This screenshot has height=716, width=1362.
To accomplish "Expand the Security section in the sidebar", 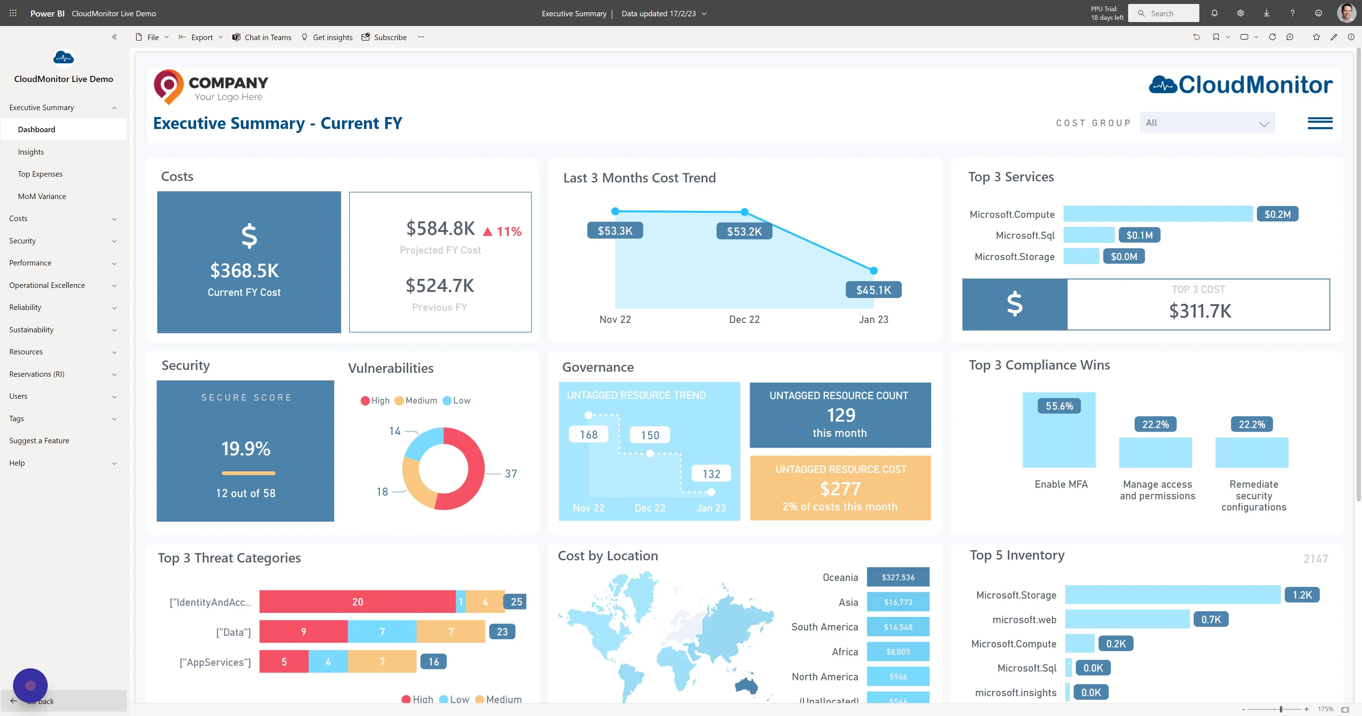I will click(x=114, y=241).
